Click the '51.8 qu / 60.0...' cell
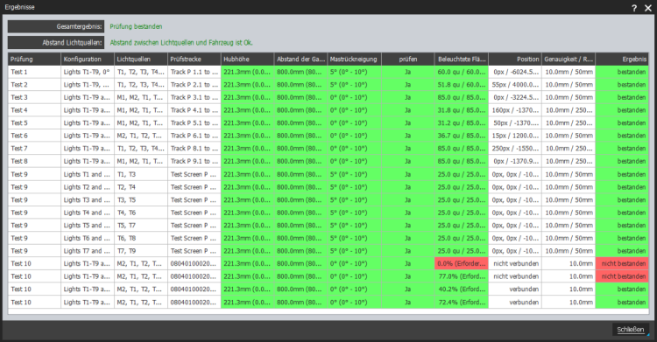The image size is (657, 342). pos(462,85)
